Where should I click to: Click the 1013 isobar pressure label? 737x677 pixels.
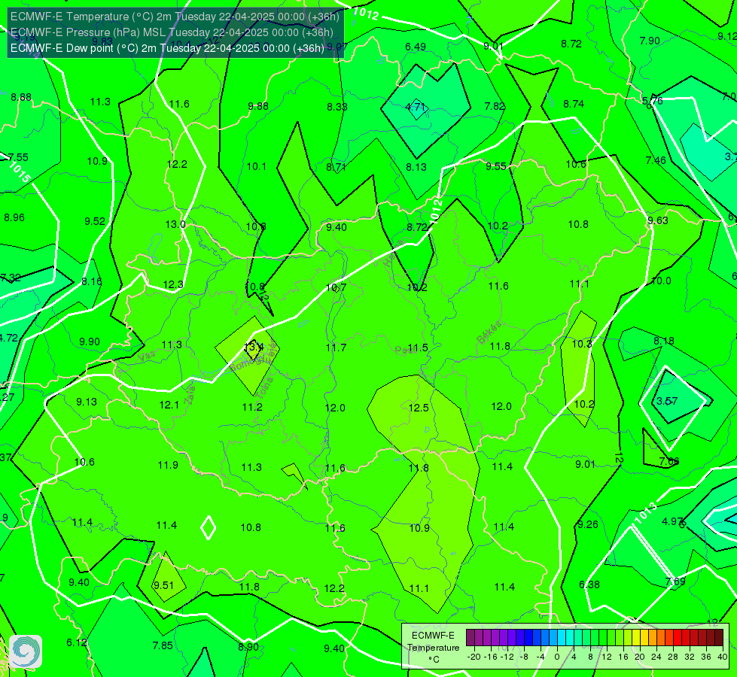pyautogui.click(x=645, y=514)
